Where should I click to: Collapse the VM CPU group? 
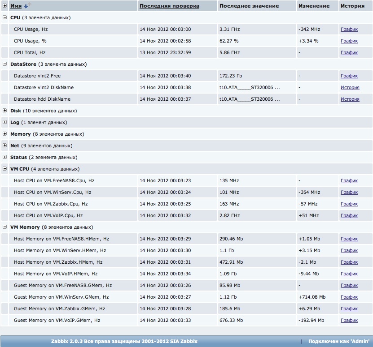[5, 169]
